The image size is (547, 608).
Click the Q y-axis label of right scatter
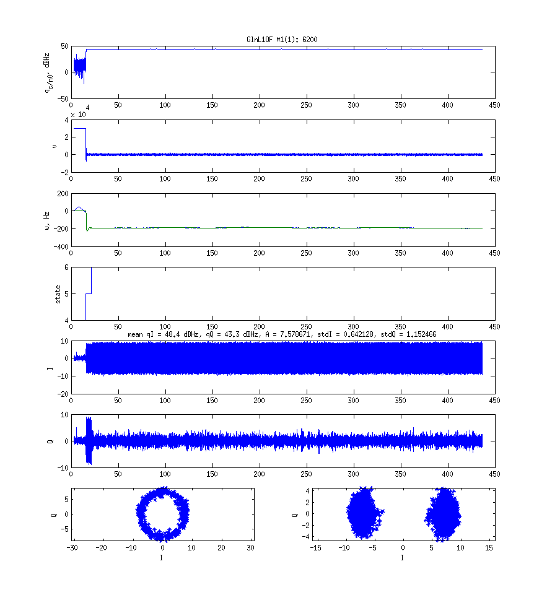(295, 514)
